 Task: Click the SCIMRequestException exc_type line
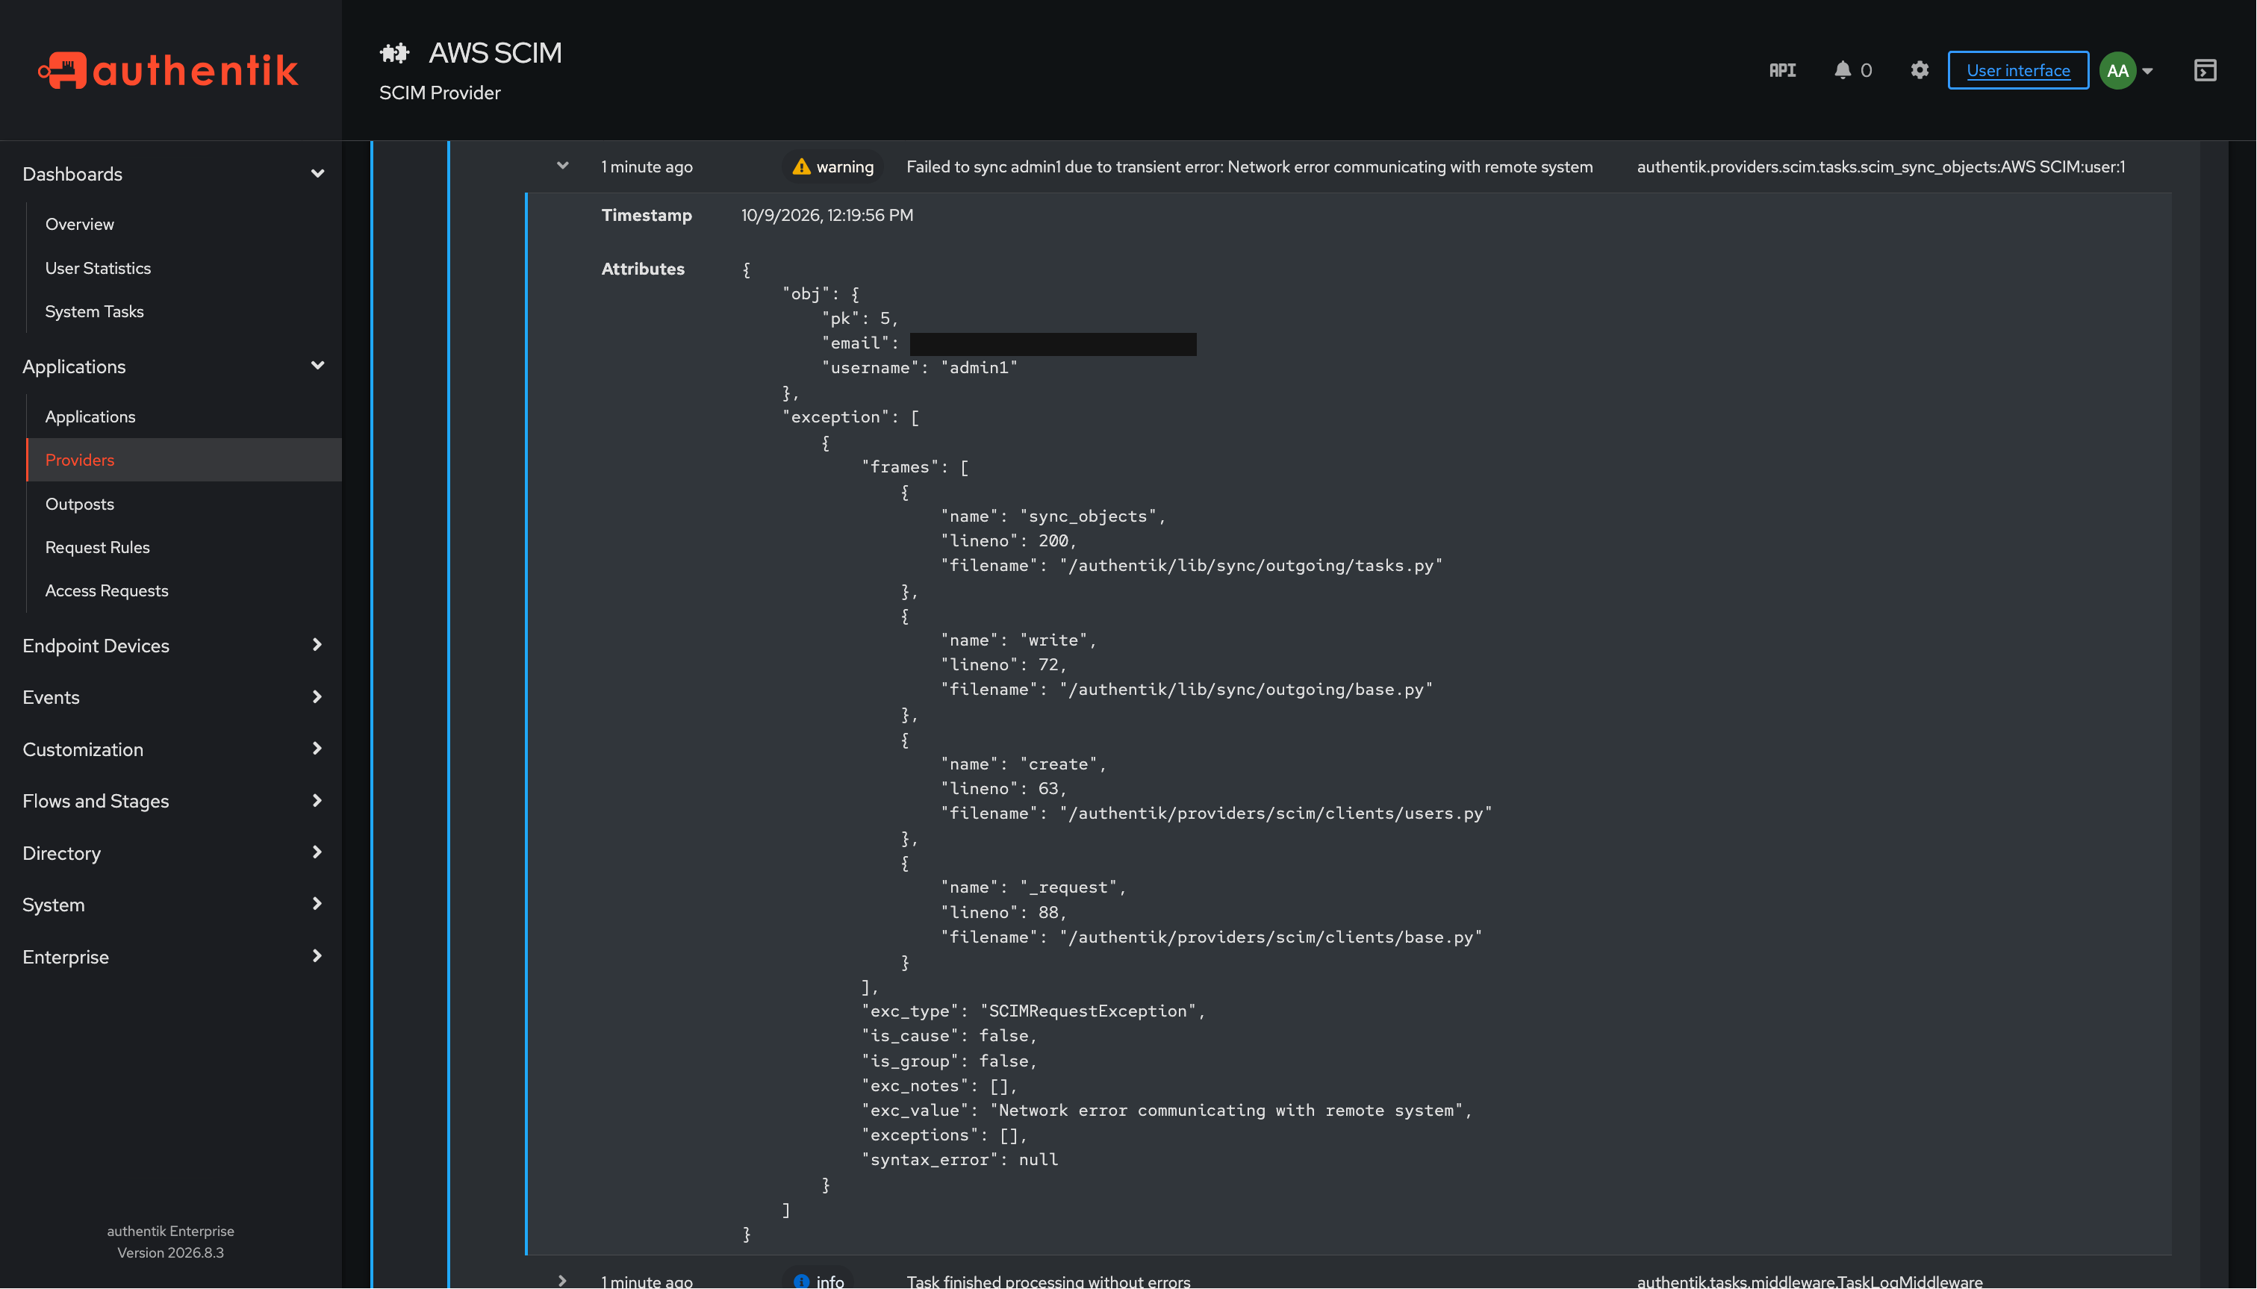coord(1034,1011)
